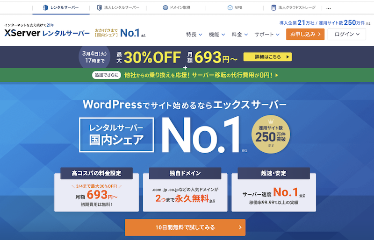This screenshot has width=374, height=240.
Task: Expand the 機能 menu
Action: [x=217, y=35]
